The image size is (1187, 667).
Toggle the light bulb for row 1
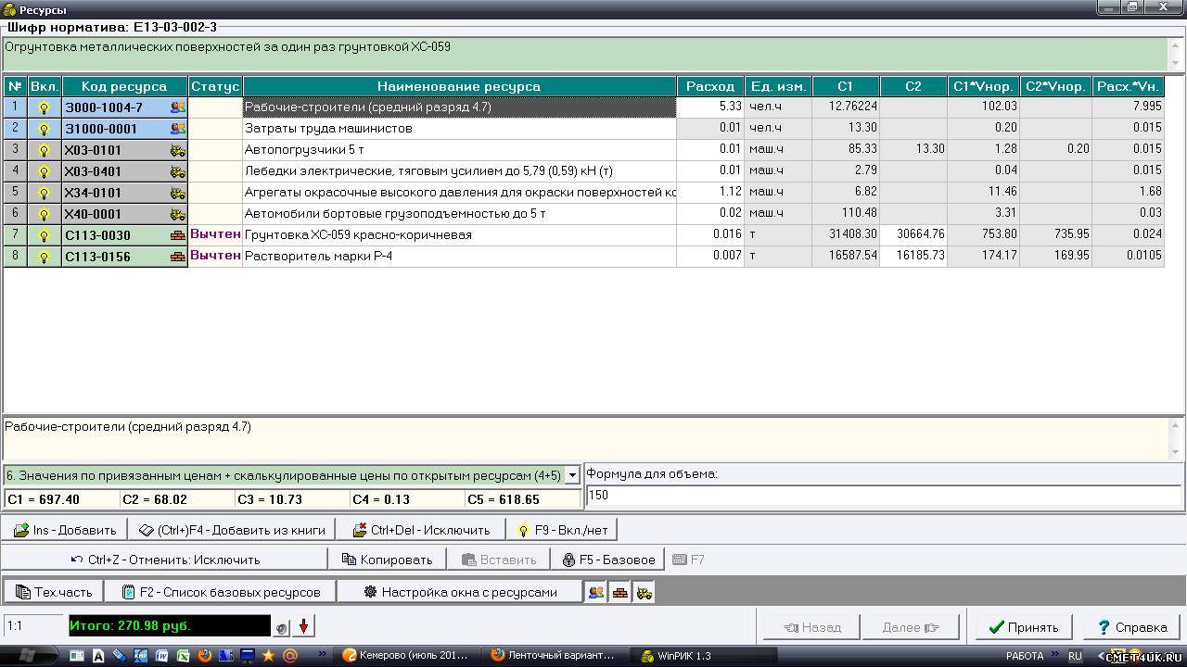pyautogui.click(x=44, y=107)
